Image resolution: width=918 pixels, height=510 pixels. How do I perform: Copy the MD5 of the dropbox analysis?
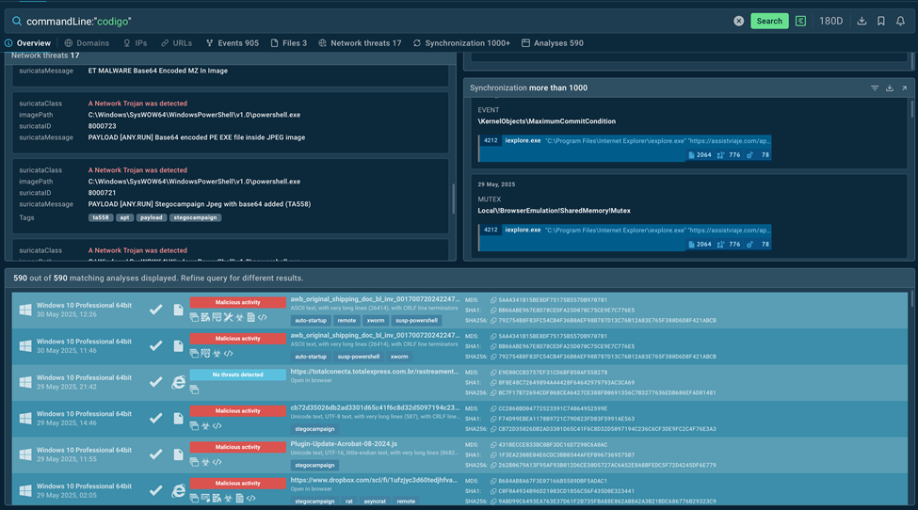tap(493, 482)
